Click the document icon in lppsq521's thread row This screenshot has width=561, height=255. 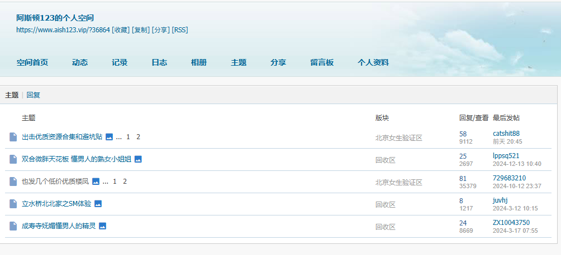pos(13,159)
